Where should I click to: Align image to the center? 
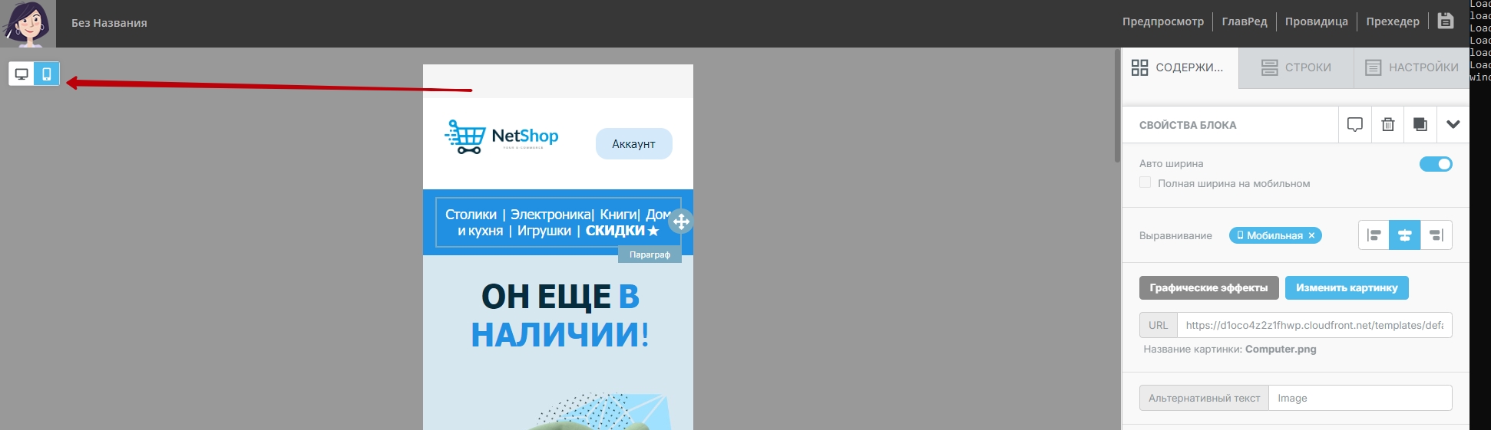click(1405, 235)
